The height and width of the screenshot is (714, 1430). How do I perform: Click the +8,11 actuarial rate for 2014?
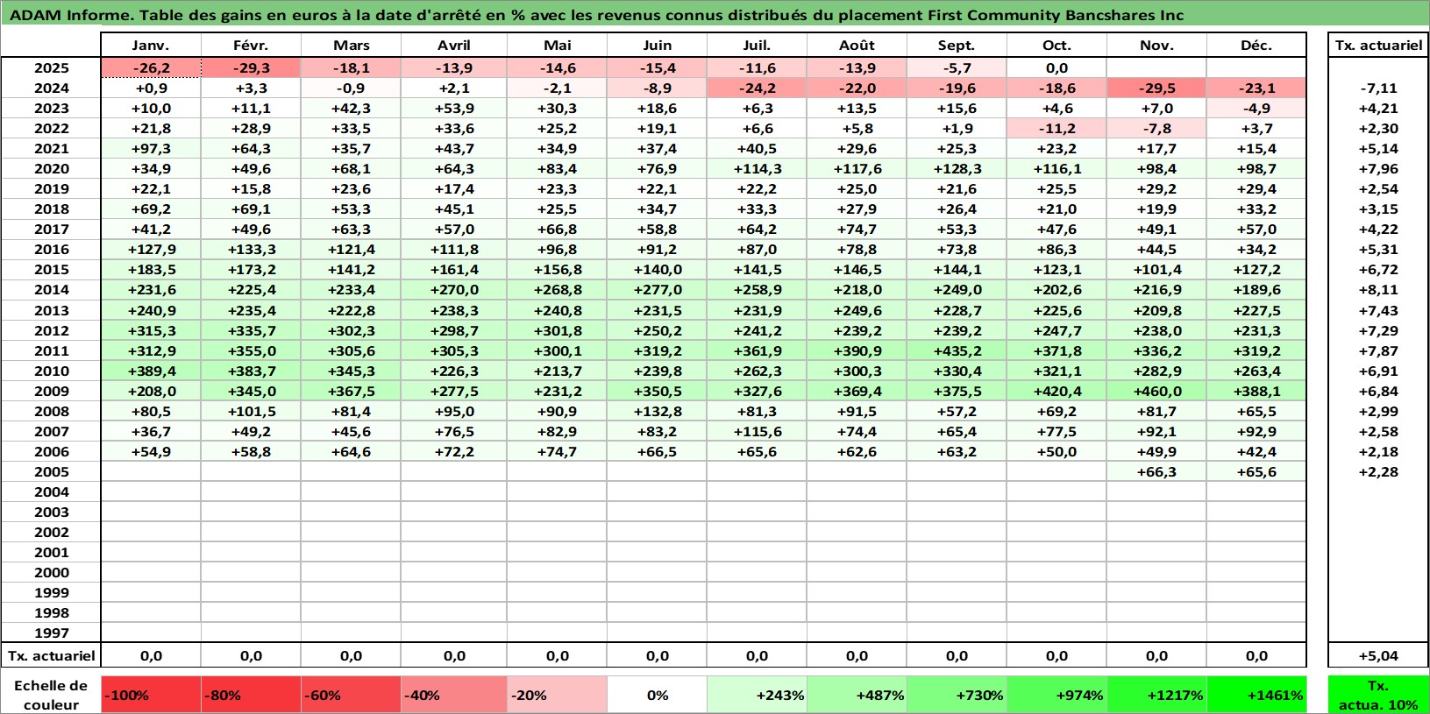(x=1378, y=290)
